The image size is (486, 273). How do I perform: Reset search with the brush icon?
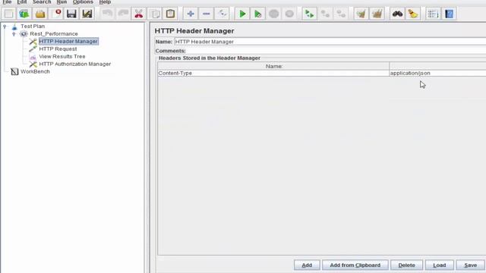tap(413, 14)
